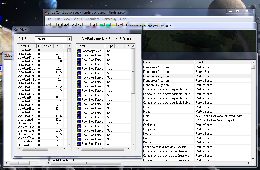This screenshot has height=170, width=260.
Task: Click the icon beside aaaNPCfighterguild13
Action: pyautogui.click(x=49, y=160)
